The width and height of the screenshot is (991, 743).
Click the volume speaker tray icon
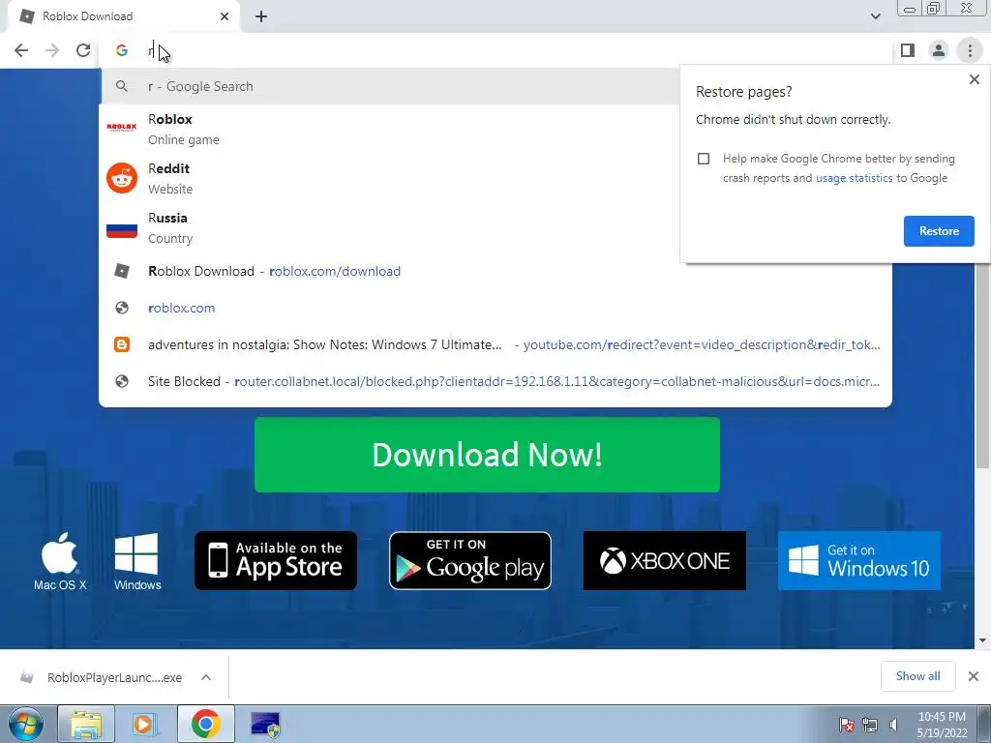pos(893,725)
